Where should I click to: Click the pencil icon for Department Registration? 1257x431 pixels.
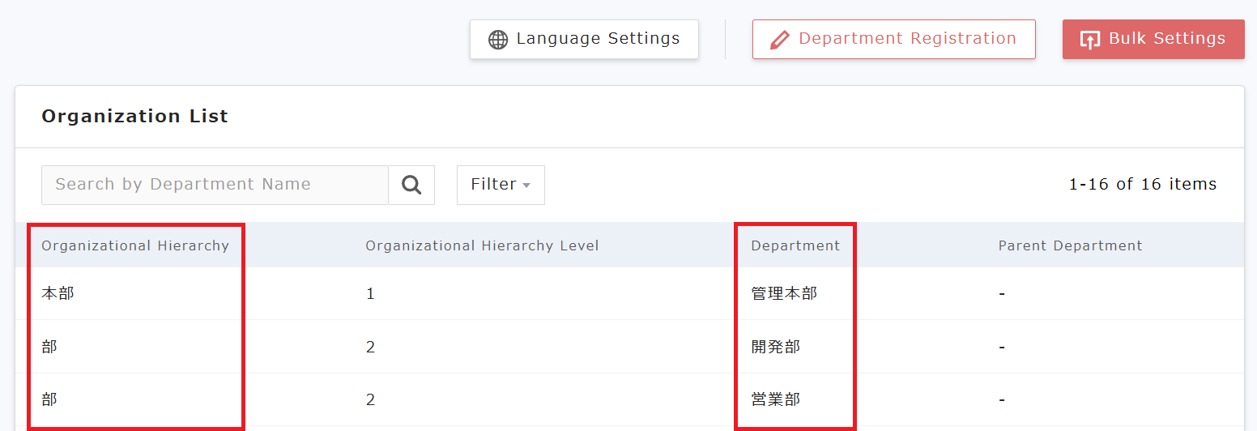(x=779, y=40)
